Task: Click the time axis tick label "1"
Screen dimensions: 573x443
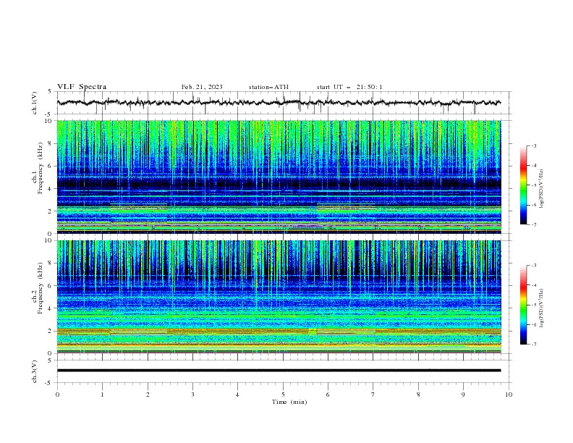Action: coord(102,395)
